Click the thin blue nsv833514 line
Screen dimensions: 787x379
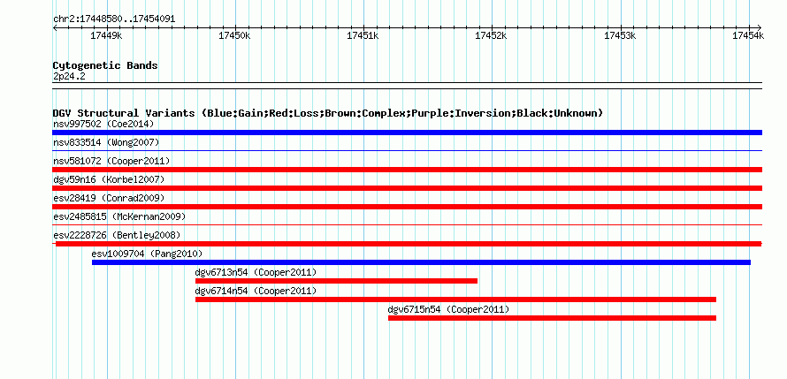pos(407,150)
